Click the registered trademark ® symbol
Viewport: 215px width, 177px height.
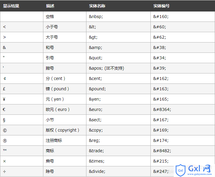[x=5, y=141]
